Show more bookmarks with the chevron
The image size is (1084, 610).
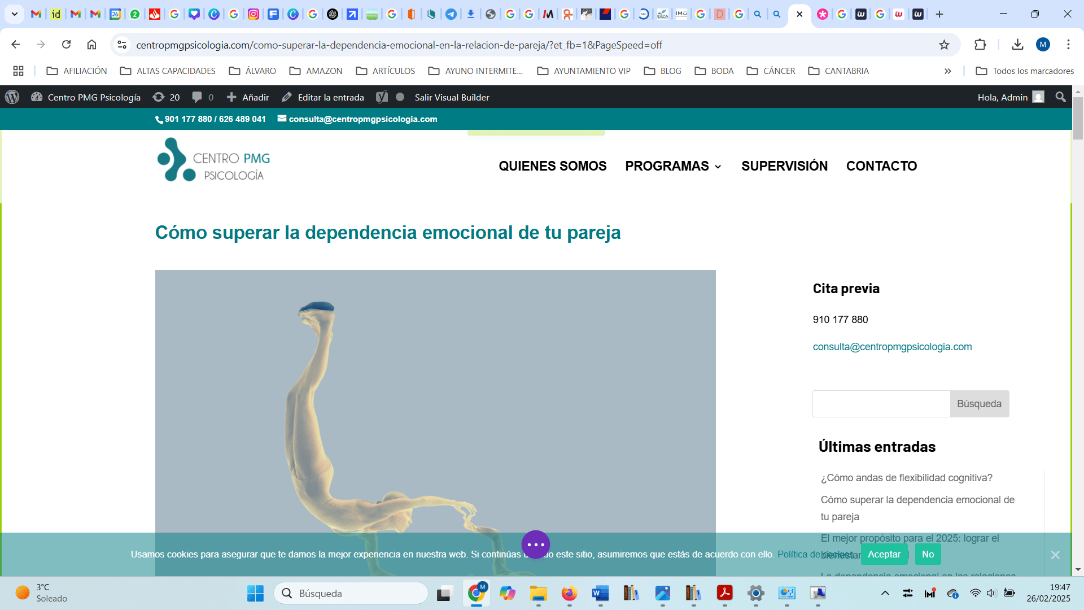click(947, 71)
